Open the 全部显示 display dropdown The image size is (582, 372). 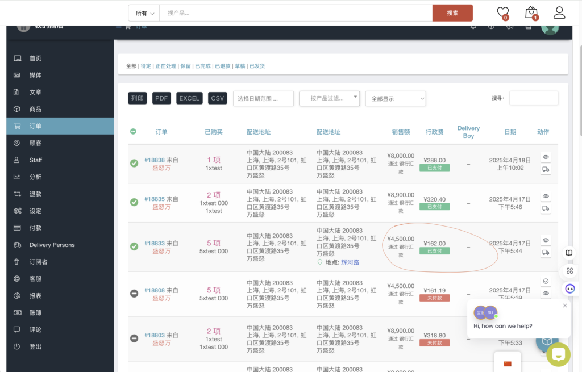point(395,98)
